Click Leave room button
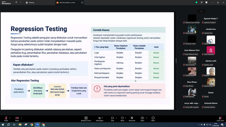 point(220,119)
